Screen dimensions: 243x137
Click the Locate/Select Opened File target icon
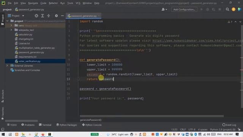point(36,16)
